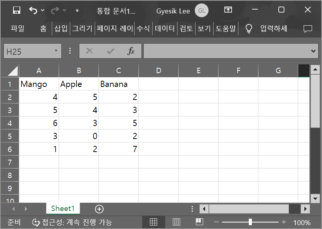Click the 100% zoom level button
Image resolution: width=322 pixels, height=229 pixels.
pyautogui.click(x=302, y=222)
